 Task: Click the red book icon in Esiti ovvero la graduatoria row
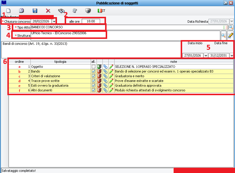coord(99,85)
